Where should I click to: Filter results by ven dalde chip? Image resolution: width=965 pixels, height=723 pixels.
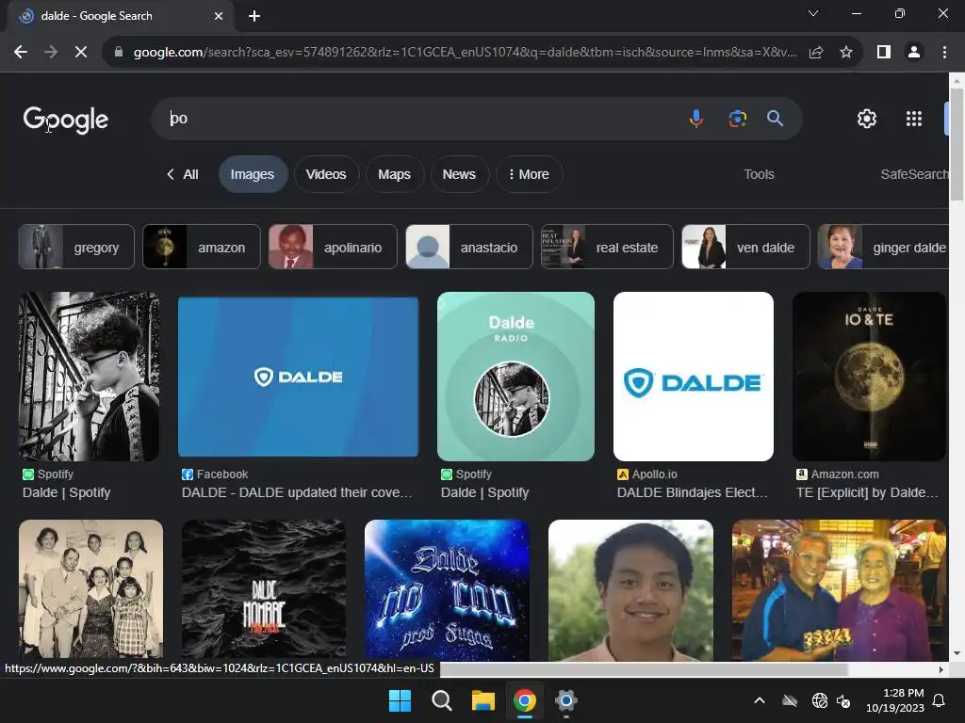click(746, 248)
